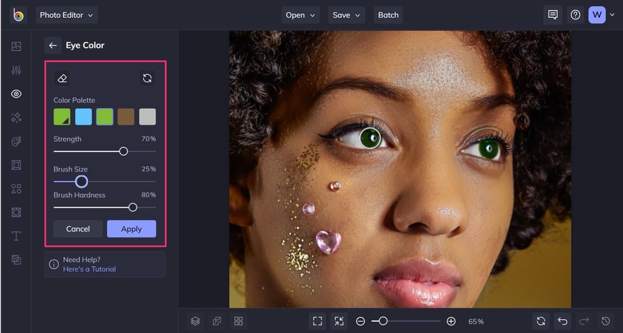The image size is (623, 333).
Task: Click the undo arrow icon
Action: [x=562, y=321]
